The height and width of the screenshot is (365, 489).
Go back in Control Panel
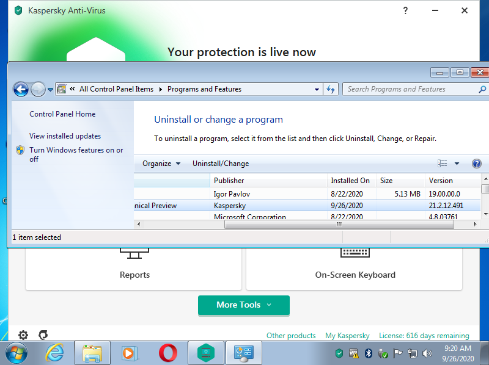click(x=21, y=90)
